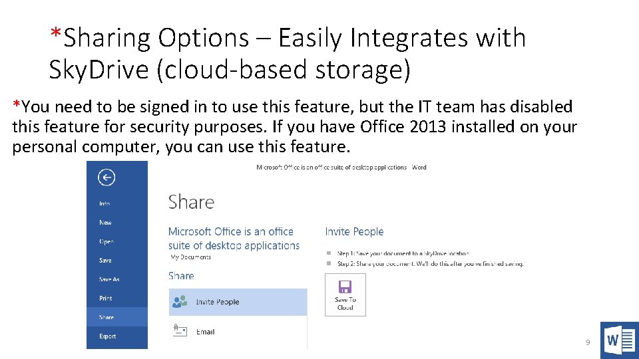Open the Info backstage tab

(105, 203)
